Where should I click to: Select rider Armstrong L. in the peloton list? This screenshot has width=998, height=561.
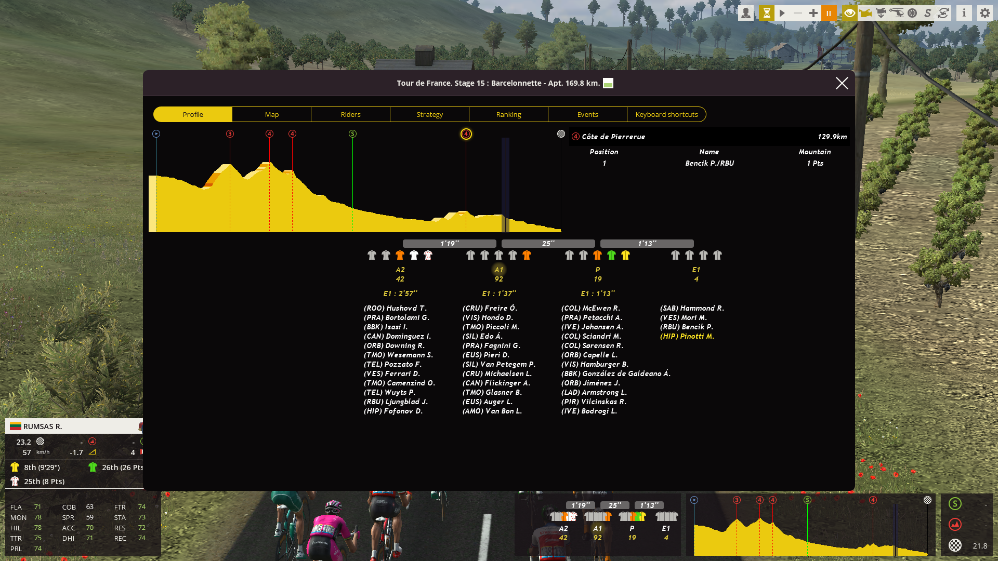coord(594,392)
